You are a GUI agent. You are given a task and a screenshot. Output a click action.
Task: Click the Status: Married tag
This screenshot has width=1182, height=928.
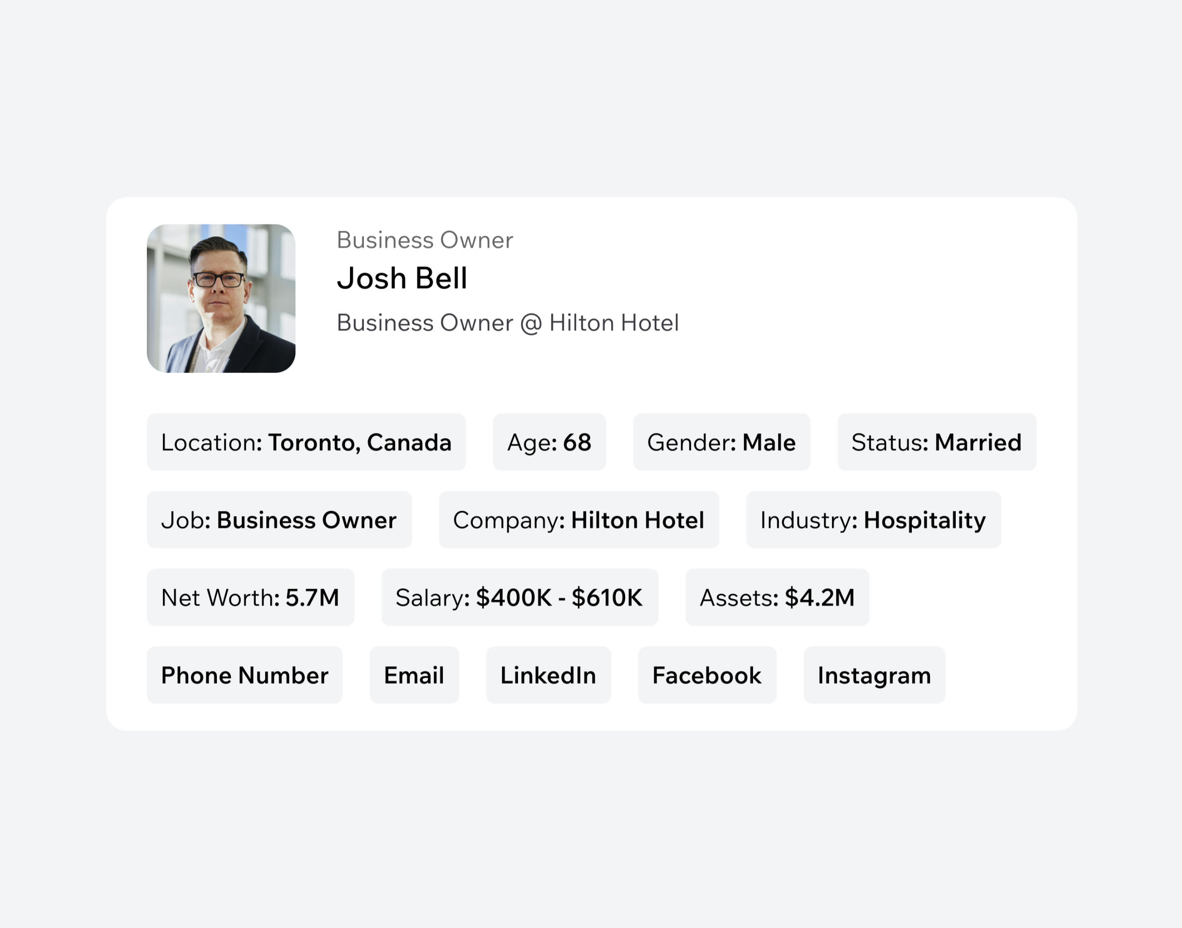coord(937,442)
